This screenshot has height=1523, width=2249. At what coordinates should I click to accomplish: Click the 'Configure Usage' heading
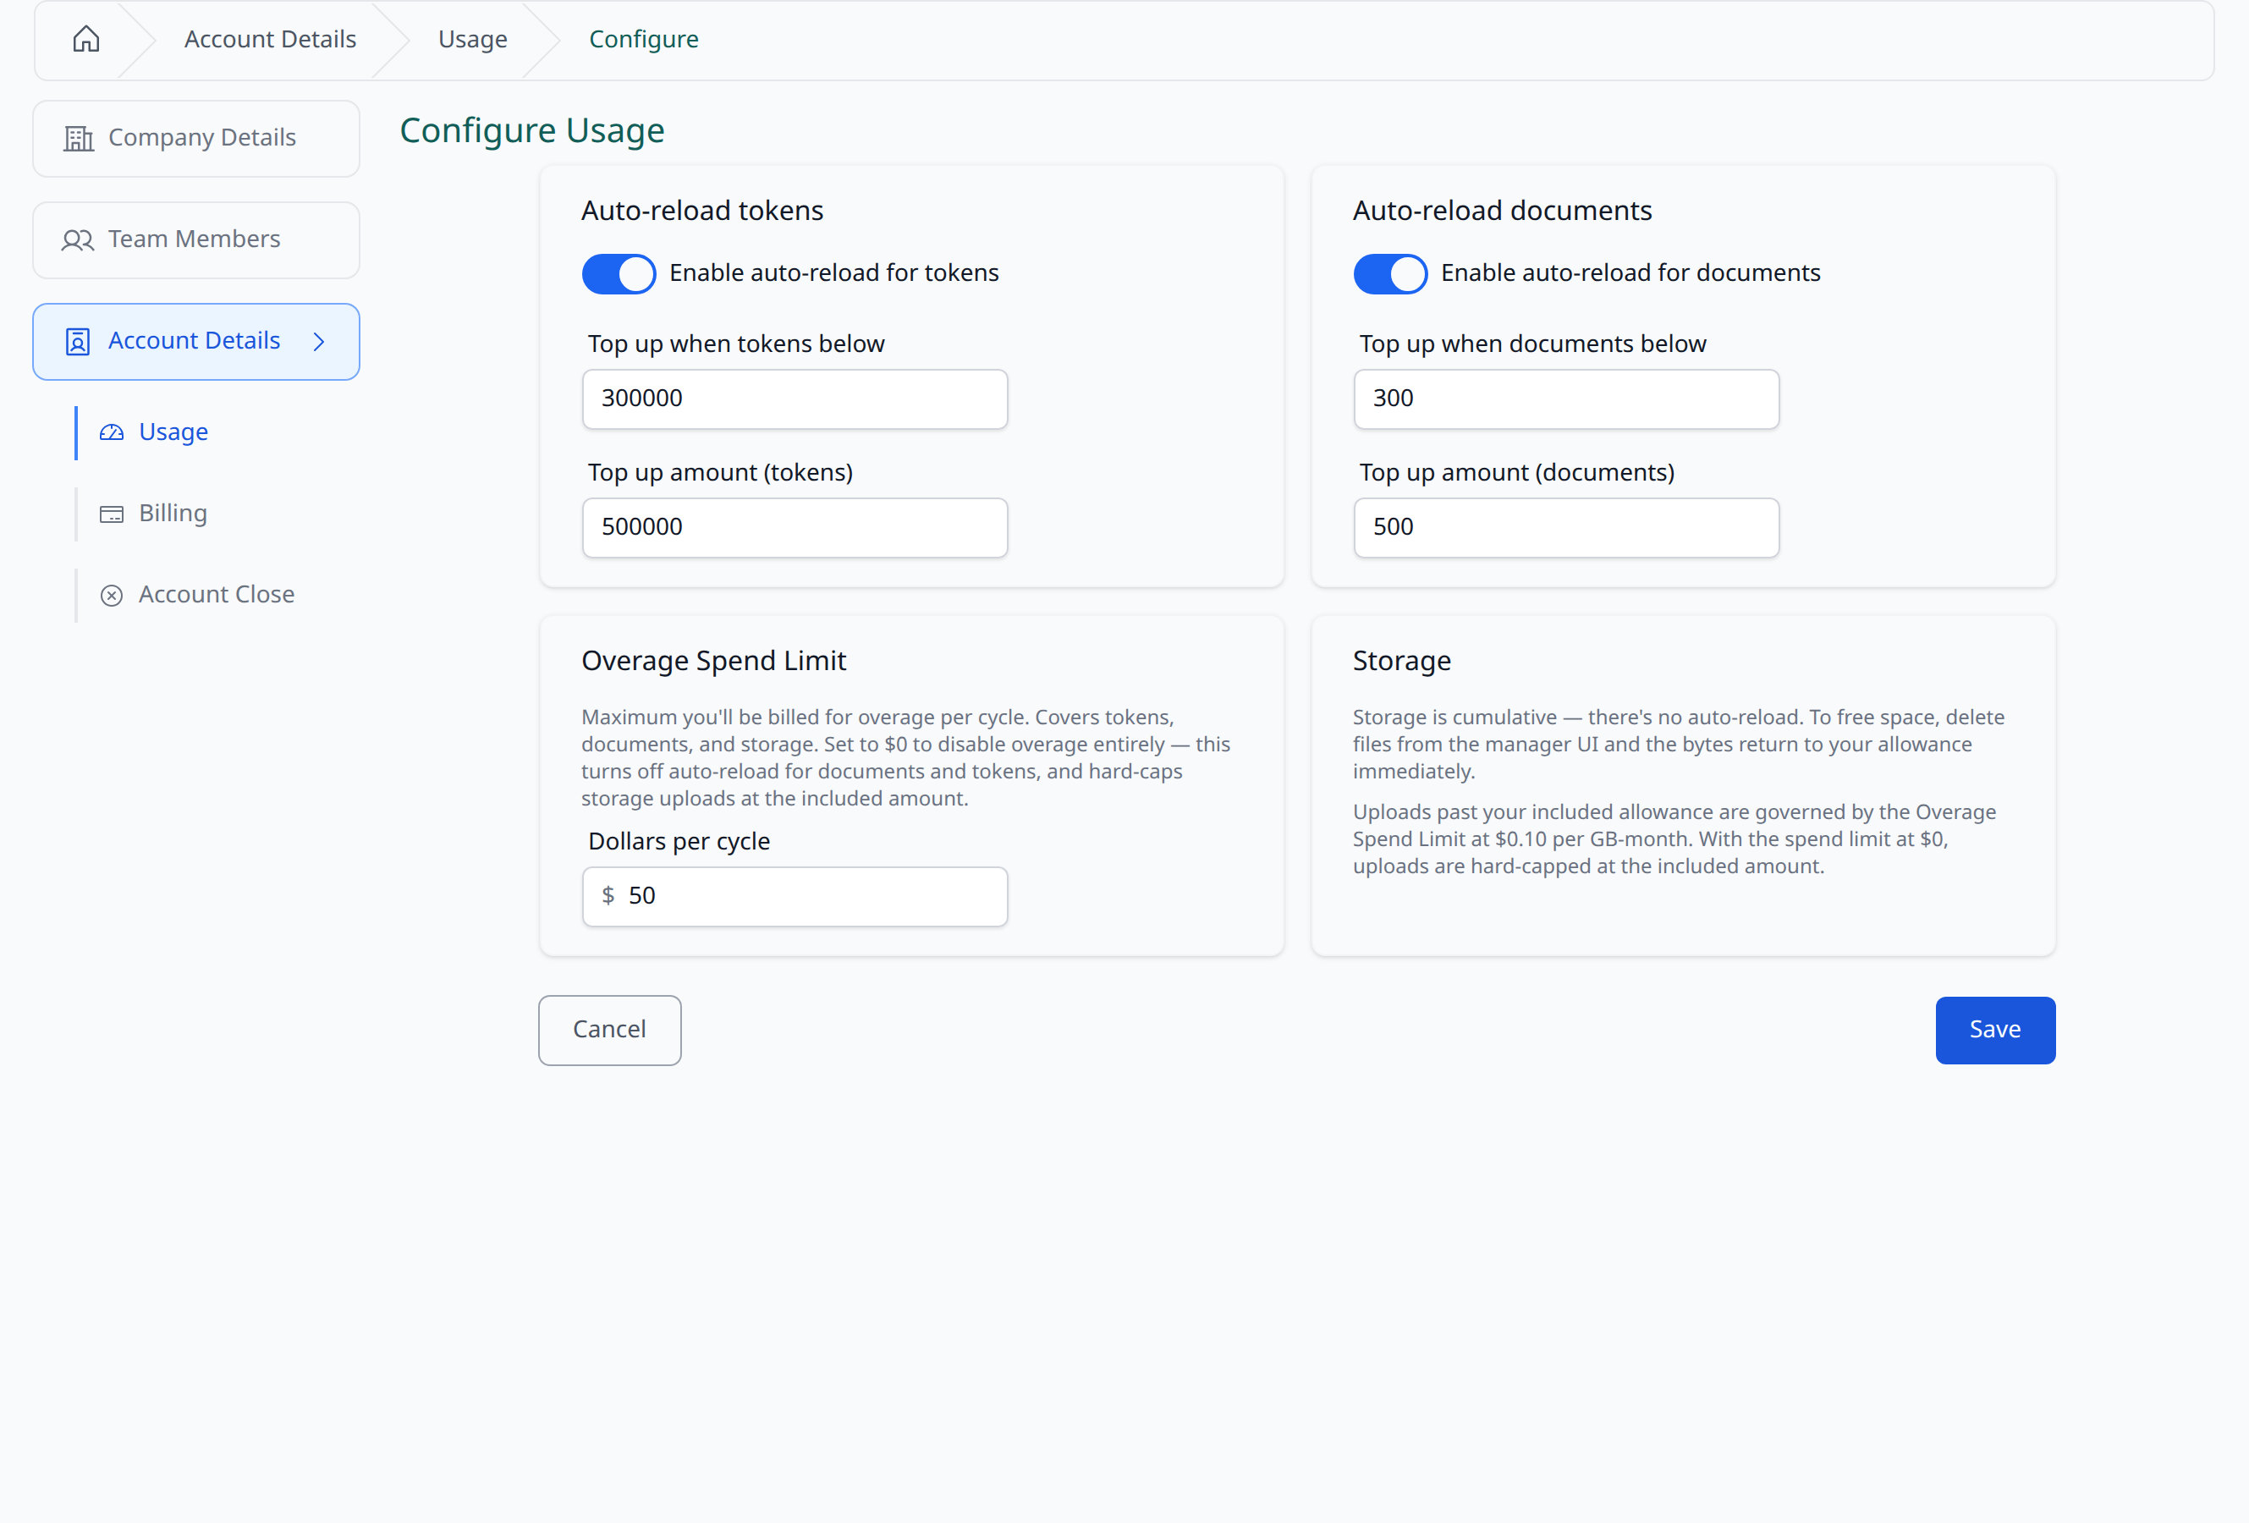coord(532,130)
